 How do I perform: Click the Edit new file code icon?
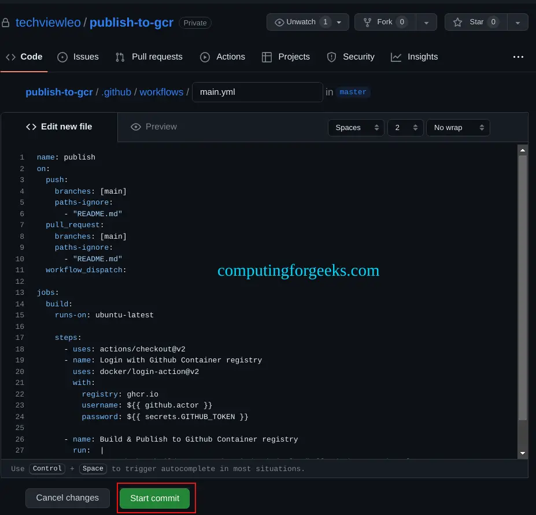click(x=31, y=127)
